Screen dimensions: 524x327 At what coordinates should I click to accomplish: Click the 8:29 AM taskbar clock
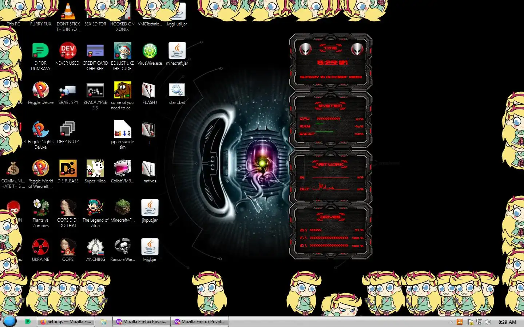click(507, 322)
